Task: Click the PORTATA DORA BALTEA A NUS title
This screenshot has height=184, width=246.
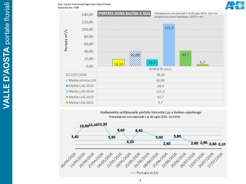Action: (x=124, y=14)
